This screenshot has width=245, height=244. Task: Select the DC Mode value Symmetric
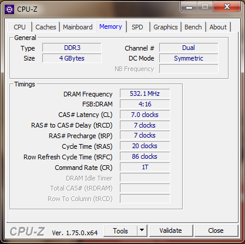tap(189, 58)
